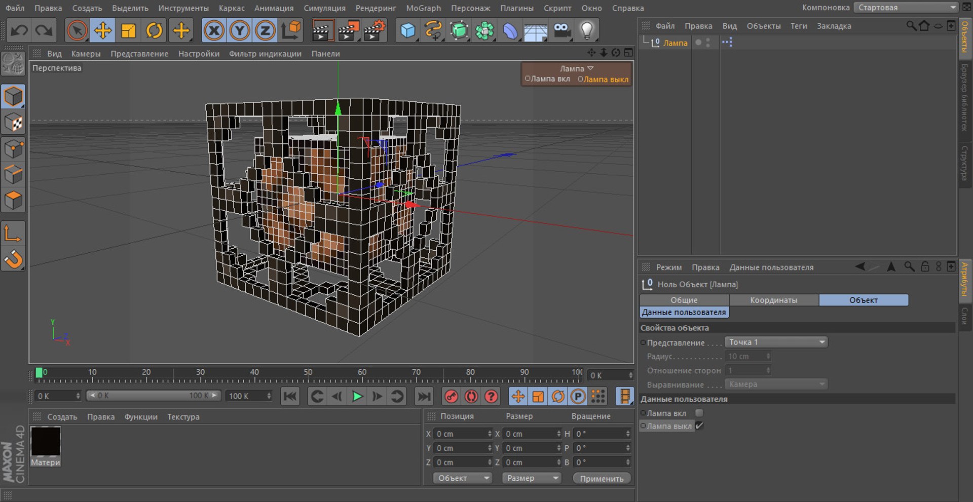Toggle snapping magnet icon
Image resolution: width=973 pixels, height=502 pixels.
(x=13, y=259)
